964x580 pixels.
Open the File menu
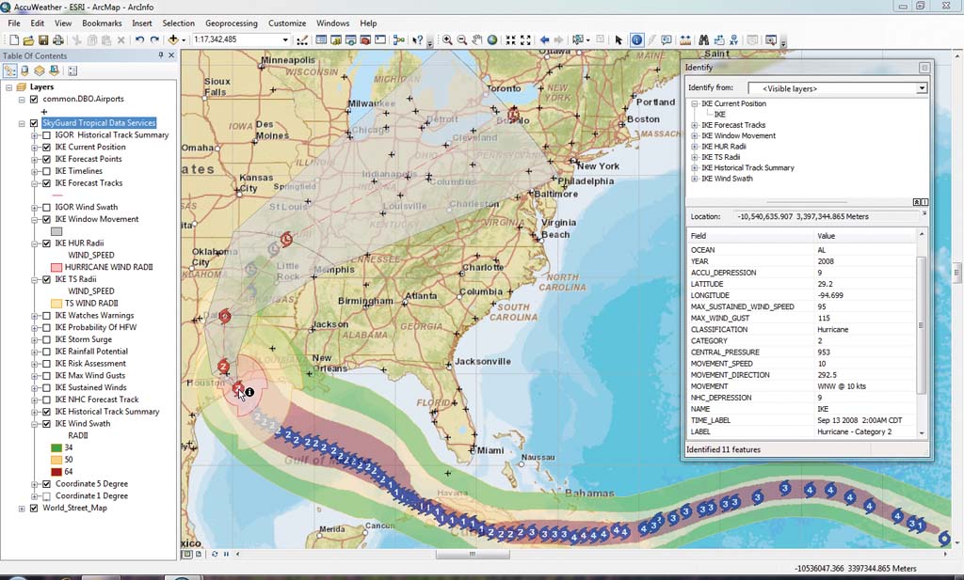point(14,24)
